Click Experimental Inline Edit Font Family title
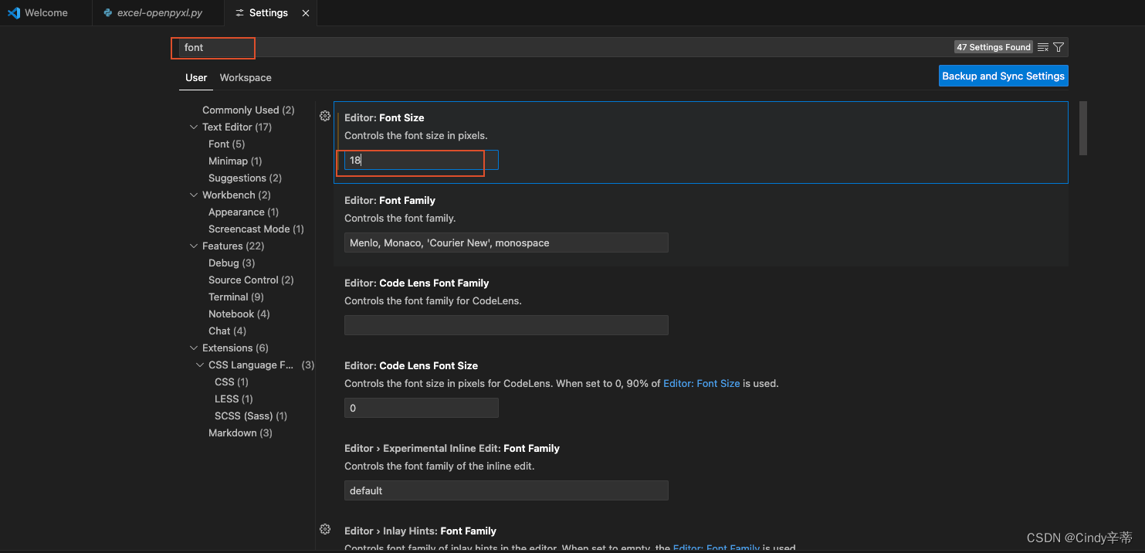Viewport: 1145px width, 553px height. pyautogui.click(x=452, y=448)
